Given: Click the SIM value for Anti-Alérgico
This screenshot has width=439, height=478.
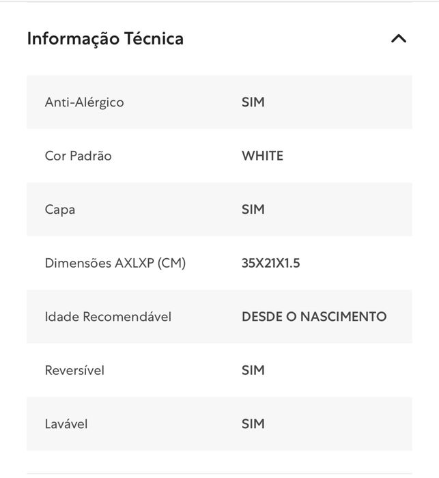Looking at the screenshot, I should 253,102.
